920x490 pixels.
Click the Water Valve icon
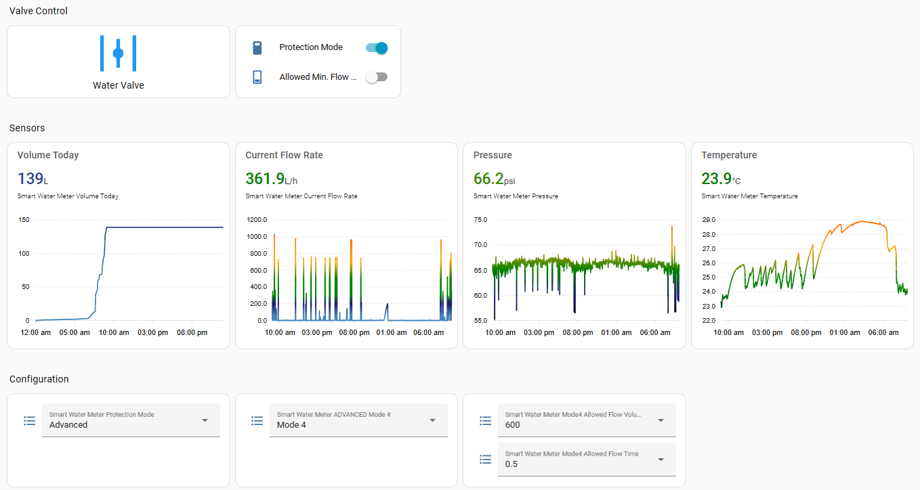click(118, 53)
